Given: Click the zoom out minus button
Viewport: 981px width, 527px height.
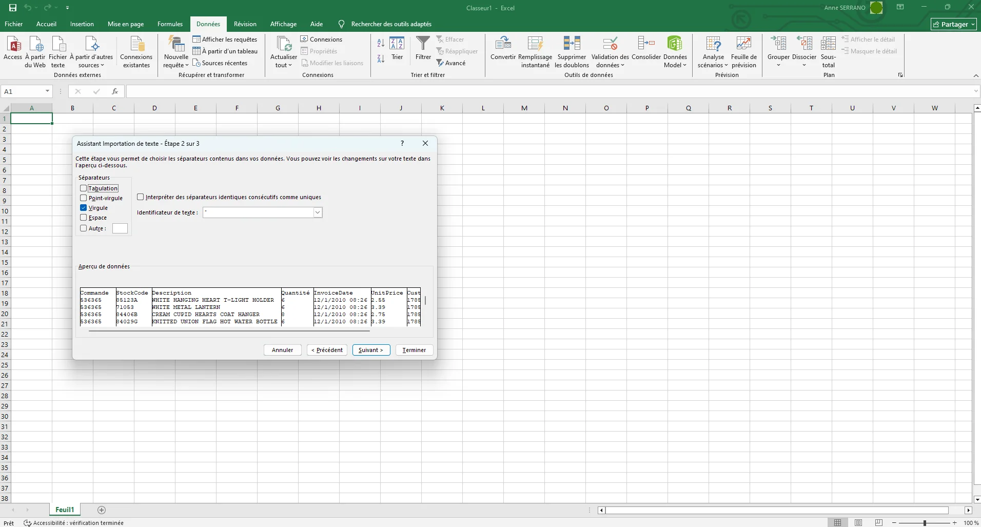Looking at the screenshot, I should pyautogui.click(x=894, y=523).
